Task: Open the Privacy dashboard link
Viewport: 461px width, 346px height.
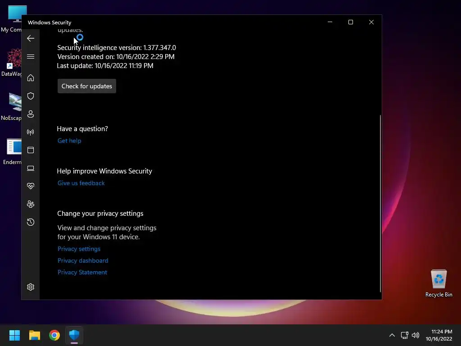Action: (x=83, y=260)
